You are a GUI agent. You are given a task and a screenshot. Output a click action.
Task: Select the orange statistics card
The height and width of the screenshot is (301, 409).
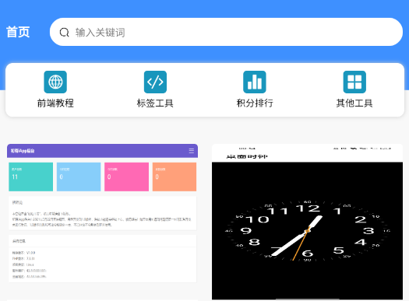pos(175,177)
